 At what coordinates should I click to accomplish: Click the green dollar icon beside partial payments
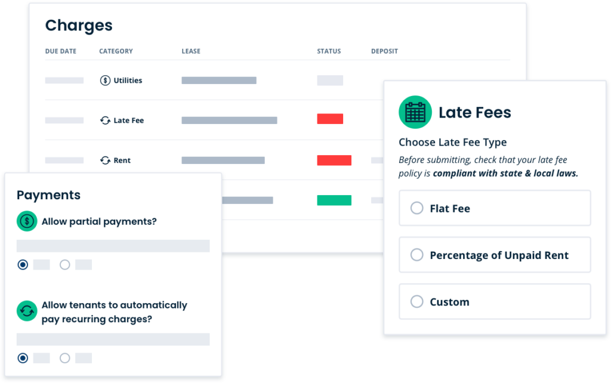point(27,221)
